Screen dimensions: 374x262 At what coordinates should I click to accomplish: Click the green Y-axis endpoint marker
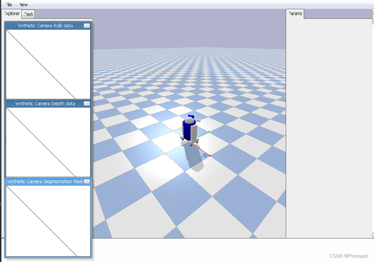coord(209,132)
